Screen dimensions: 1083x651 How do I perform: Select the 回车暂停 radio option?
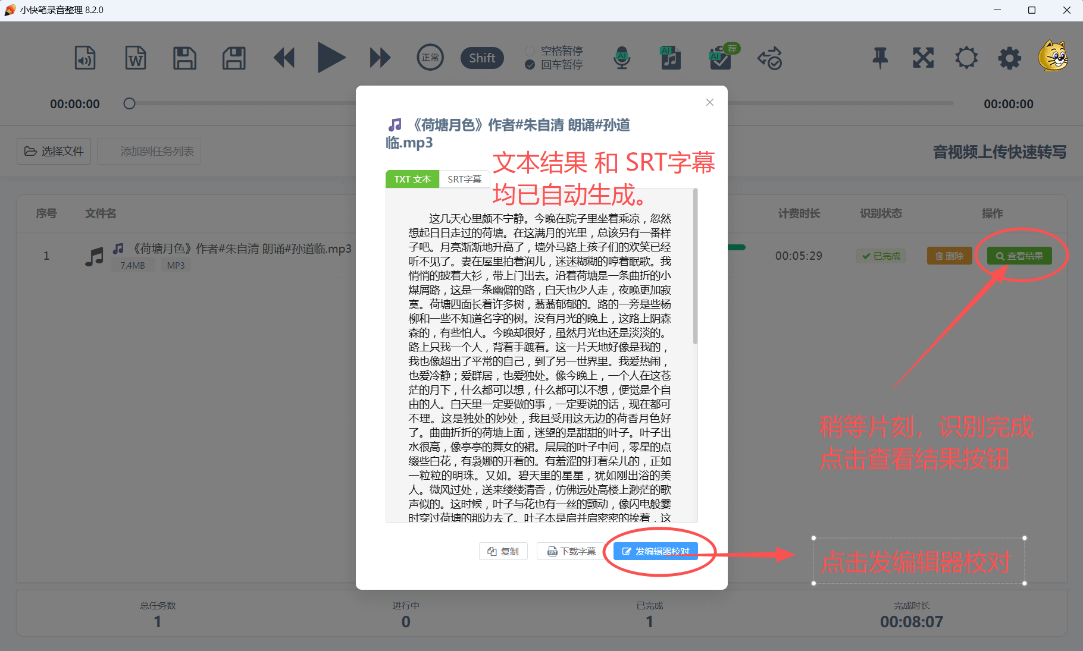tap(530, 65)
